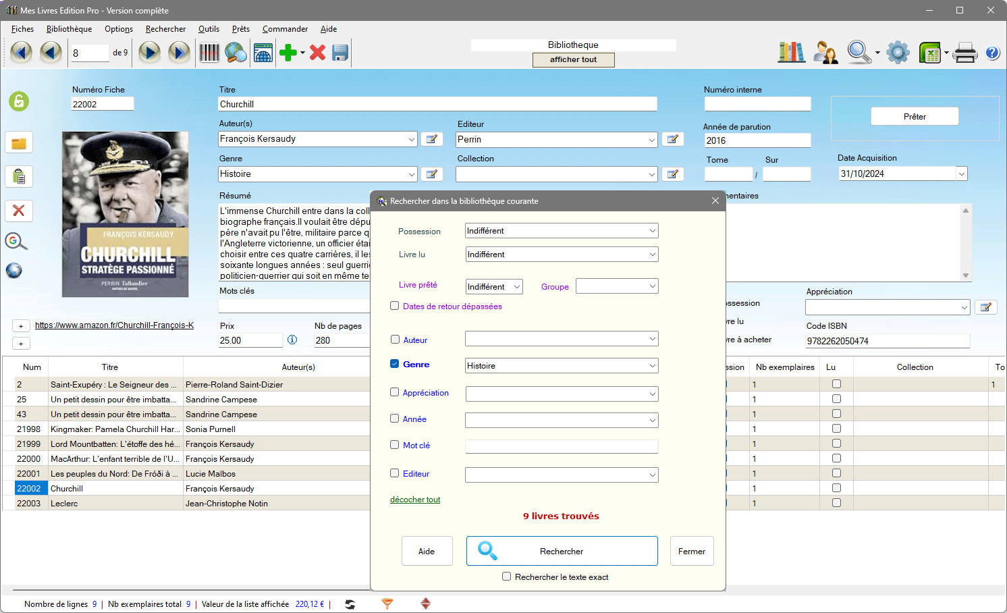Click the refresh arrows icon in status bar
This screenshot has height=613, width=1007.
(x=350, y=604)
